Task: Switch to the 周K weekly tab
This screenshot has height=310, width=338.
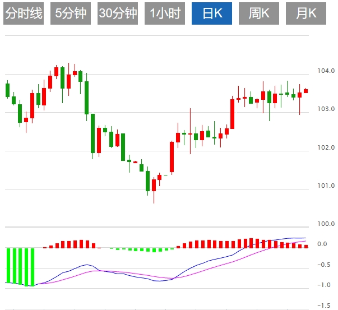Action: point(259,14)
